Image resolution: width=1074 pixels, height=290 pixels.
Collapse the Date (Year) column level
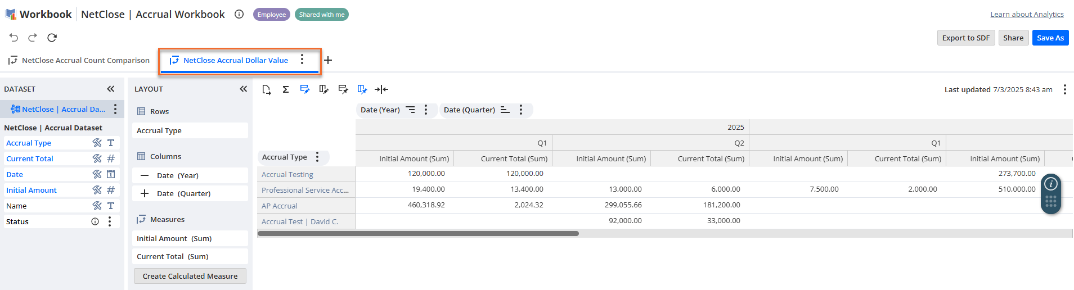[x=145, y=175]
